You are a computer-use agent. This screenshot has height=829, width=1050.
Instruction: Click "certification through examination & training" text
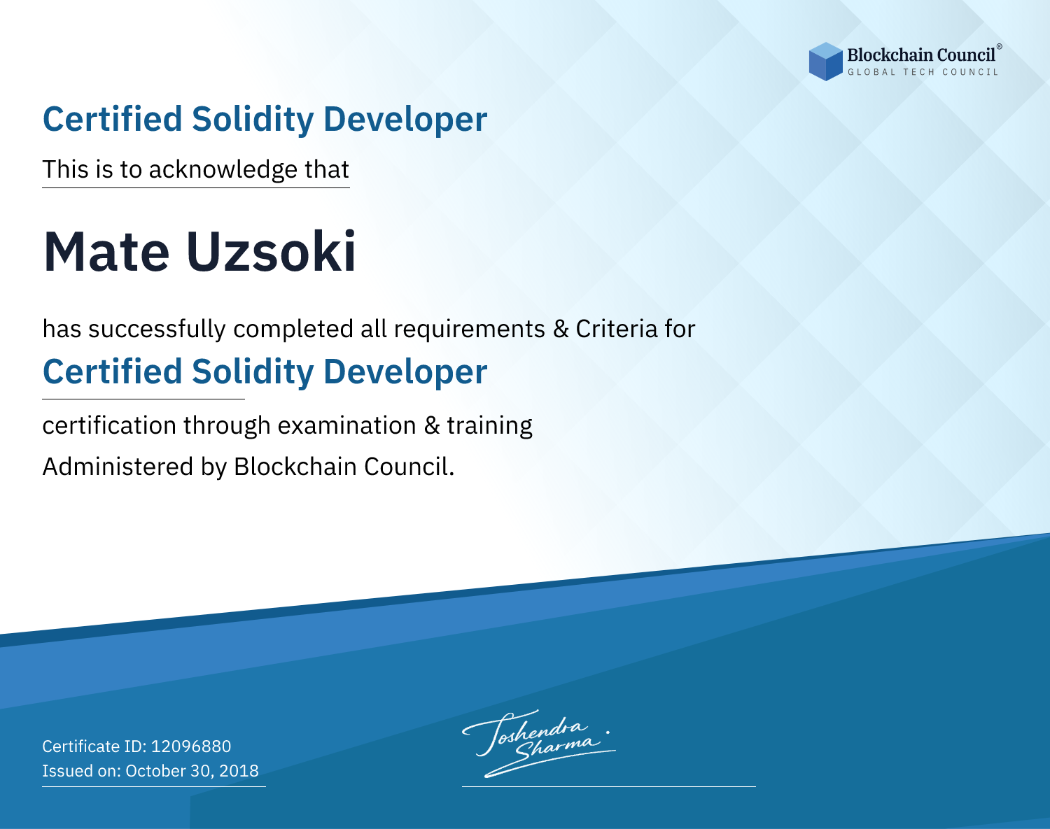288,425
